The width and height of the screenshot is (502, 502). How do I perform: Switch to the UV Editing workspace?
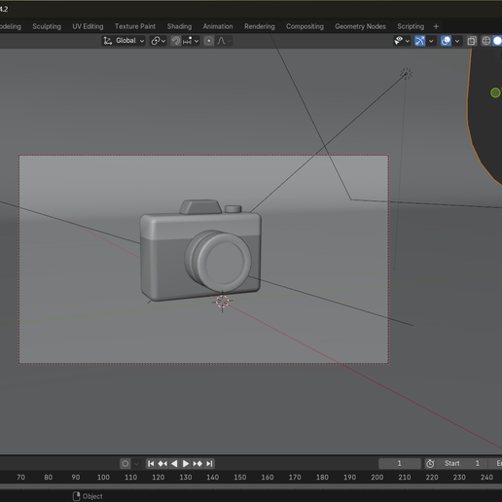point(88,26)
